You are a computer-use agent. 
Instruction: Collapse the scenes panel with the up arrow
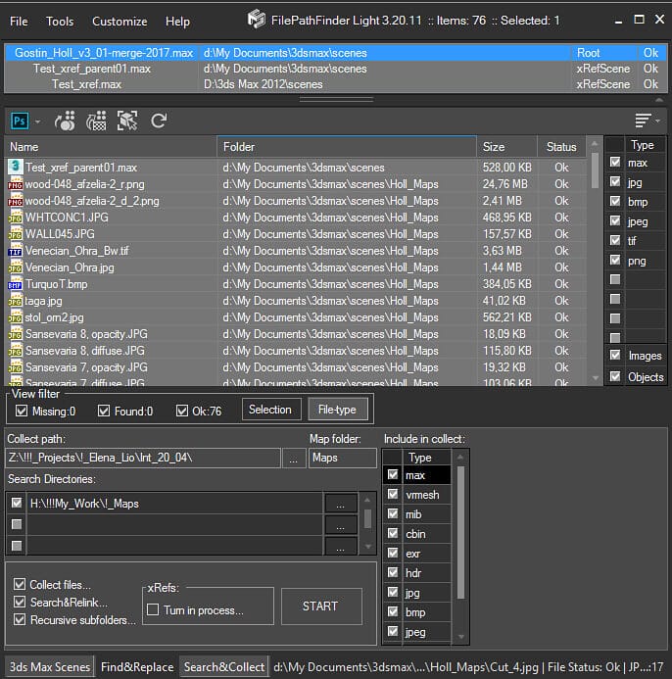pos(659,100)
